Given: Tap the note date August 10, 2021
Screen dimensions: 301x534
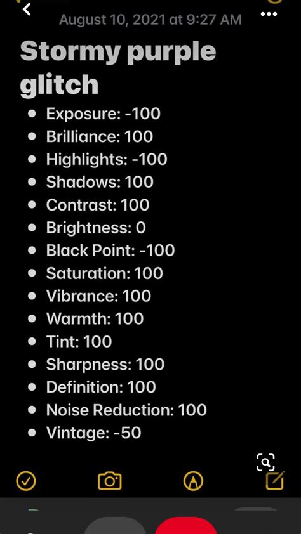Looking at the screenshot, I should point(150,20).
